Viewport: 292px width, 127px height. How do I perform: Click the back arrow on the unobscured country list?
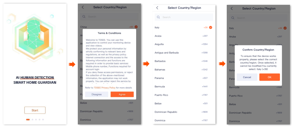(157, 8)
